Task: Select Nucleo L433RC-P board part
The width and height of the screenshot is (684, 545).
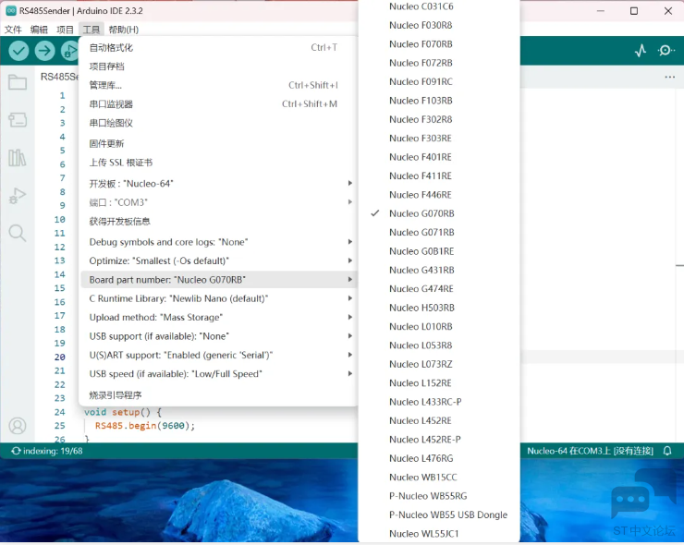Action: [x=439, y=402]
